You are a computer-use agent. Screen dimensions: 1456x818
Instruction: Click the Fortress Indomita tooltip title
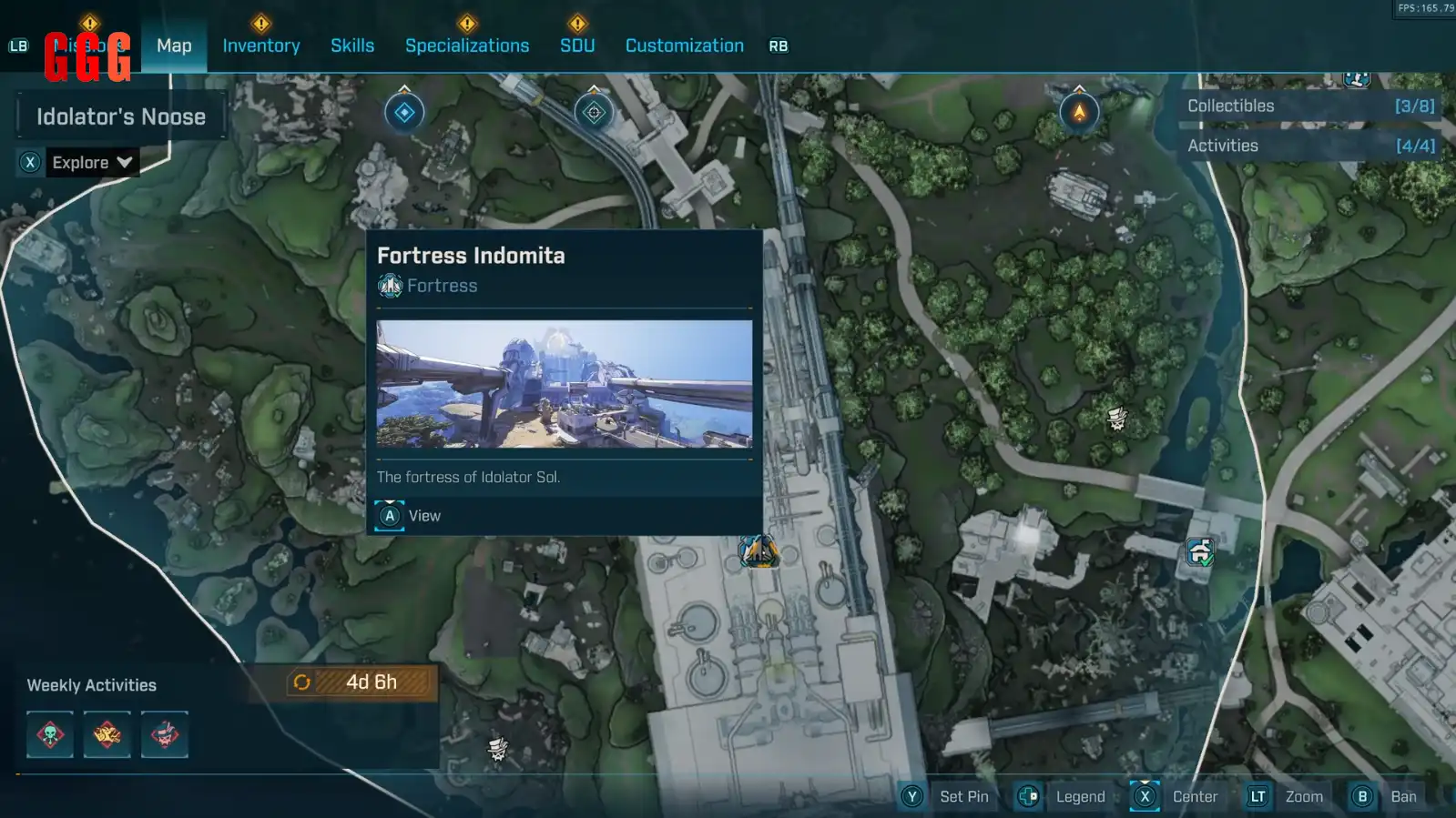(471, 256)
